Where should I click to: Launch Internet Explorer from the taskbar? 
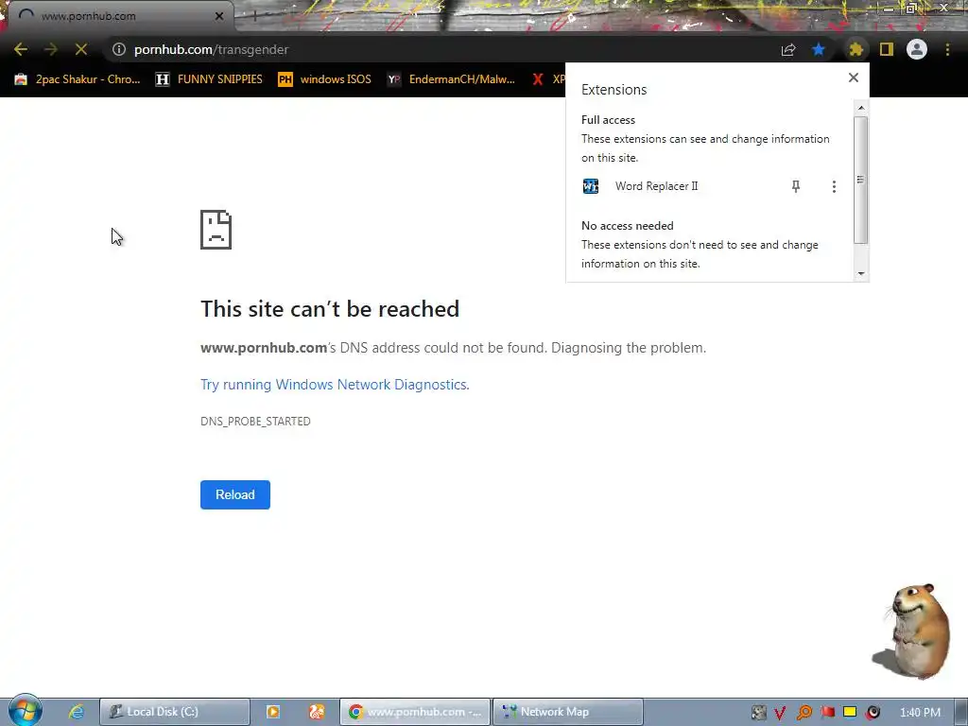77,712
